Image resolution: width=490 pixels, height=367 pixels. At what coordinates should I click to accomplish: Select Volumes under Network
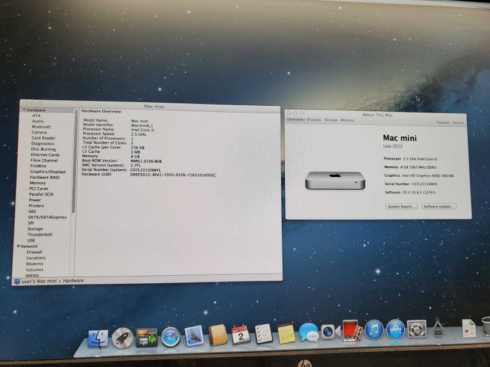coord(34,270)
